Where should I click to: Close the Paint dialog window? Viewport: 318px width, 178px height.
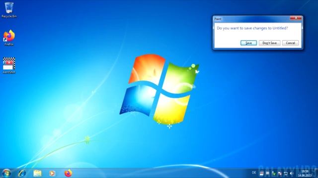coord(296,18)
